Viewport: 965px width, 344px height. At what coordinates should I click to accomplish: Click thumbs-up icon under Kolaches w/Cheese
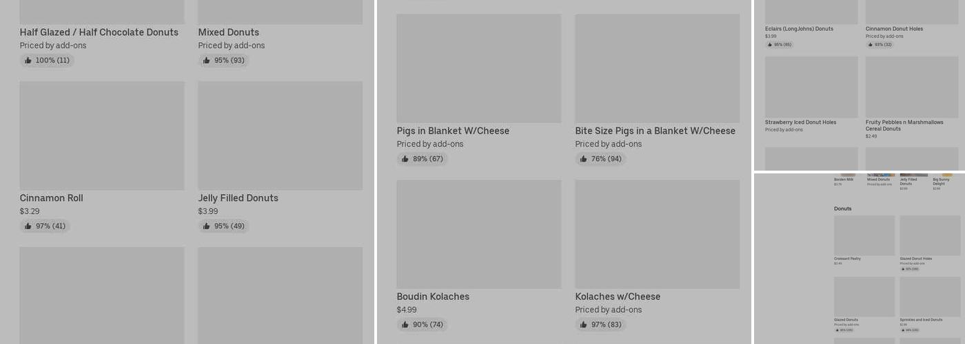click(x=584, y=325)
